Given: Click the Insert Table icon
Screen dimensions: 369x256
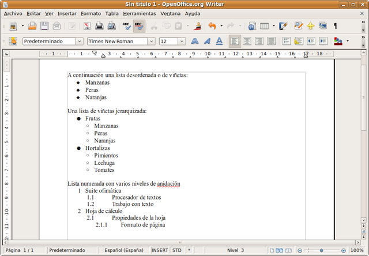Looking at the screenshot, I should [265, 26].
